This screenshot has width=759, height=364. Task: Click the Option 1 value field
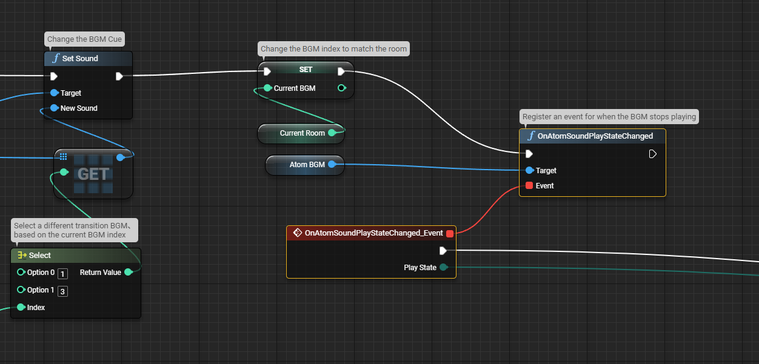[62, 291]
